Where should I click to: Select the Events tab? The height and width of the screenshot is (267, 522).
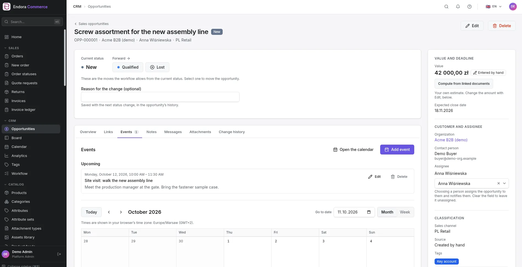coord(130,132)
